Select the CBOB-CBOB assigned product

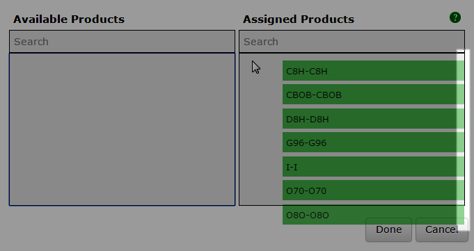click(x=370, y=95)
